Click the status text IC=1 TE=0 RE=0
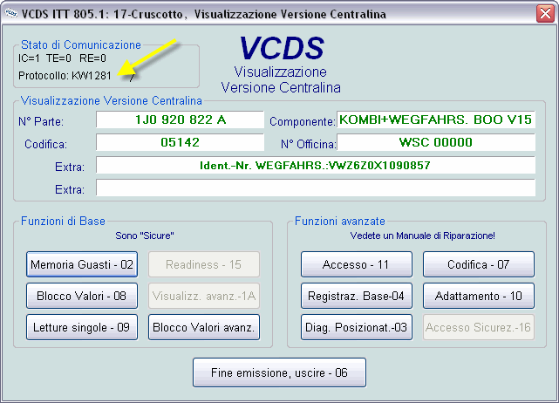 [62, 58]
